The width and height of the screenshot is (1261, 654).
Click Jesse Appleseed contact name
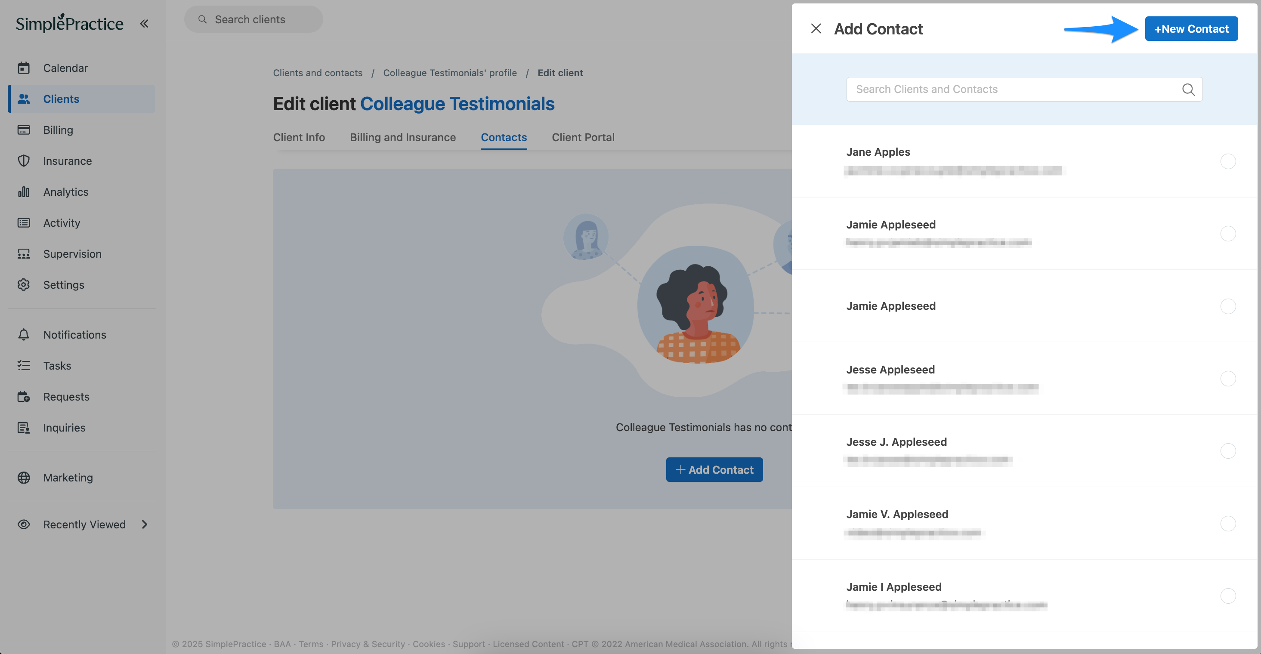[890, 369]
